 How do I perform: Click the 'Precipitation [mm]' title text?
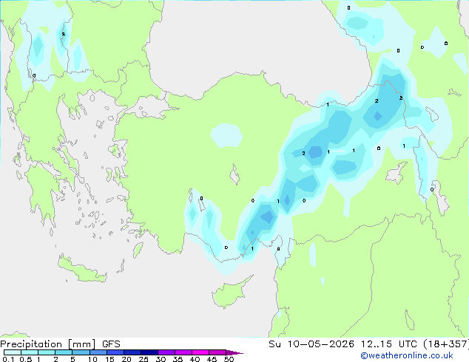[47, 344]
